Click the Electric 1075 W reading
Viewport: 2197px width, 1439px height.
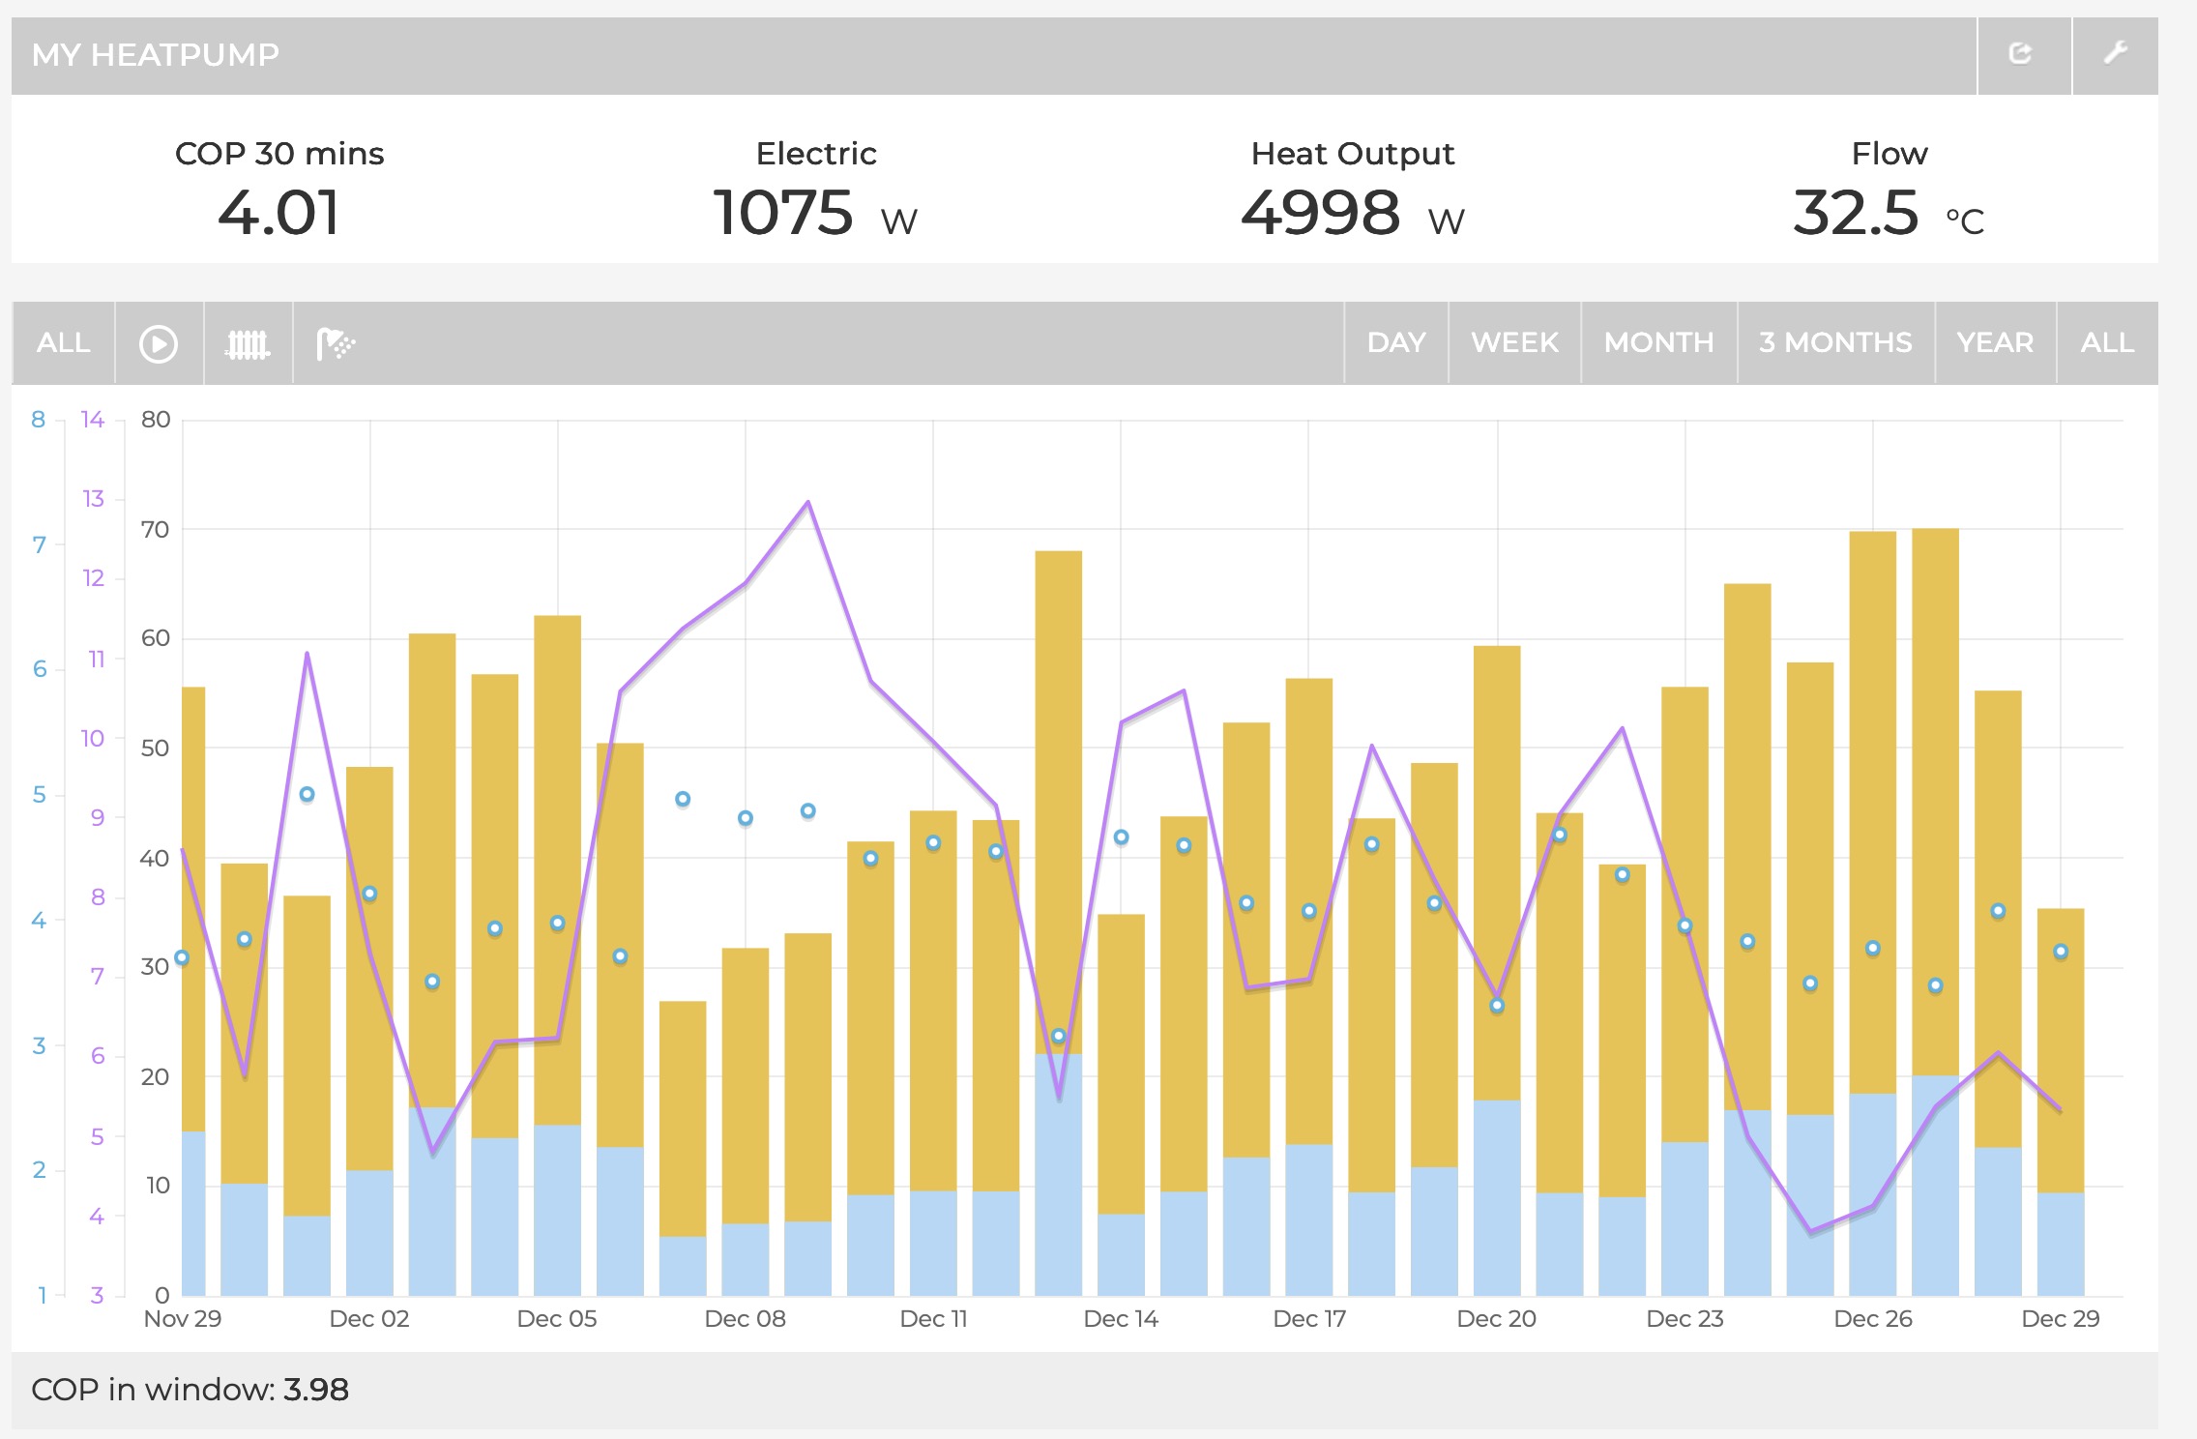pyautogui.click(x=783, y=213)
